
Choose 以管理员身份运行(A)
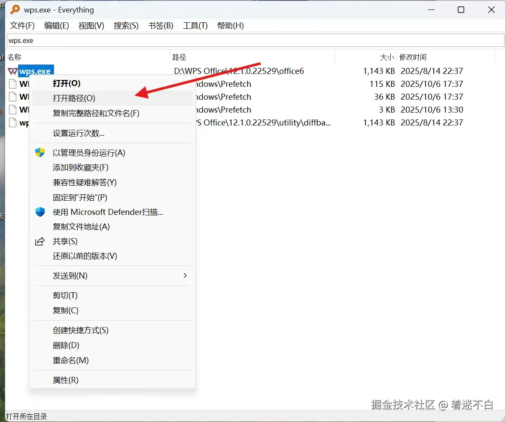click(113, 153)
